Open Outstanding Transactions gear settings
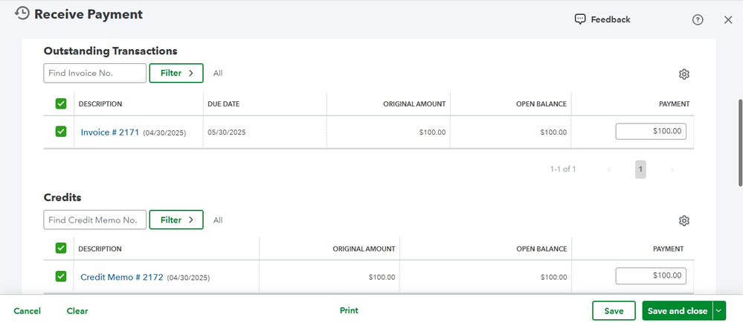This screenshot has width=743, height=326. [684, 74]
